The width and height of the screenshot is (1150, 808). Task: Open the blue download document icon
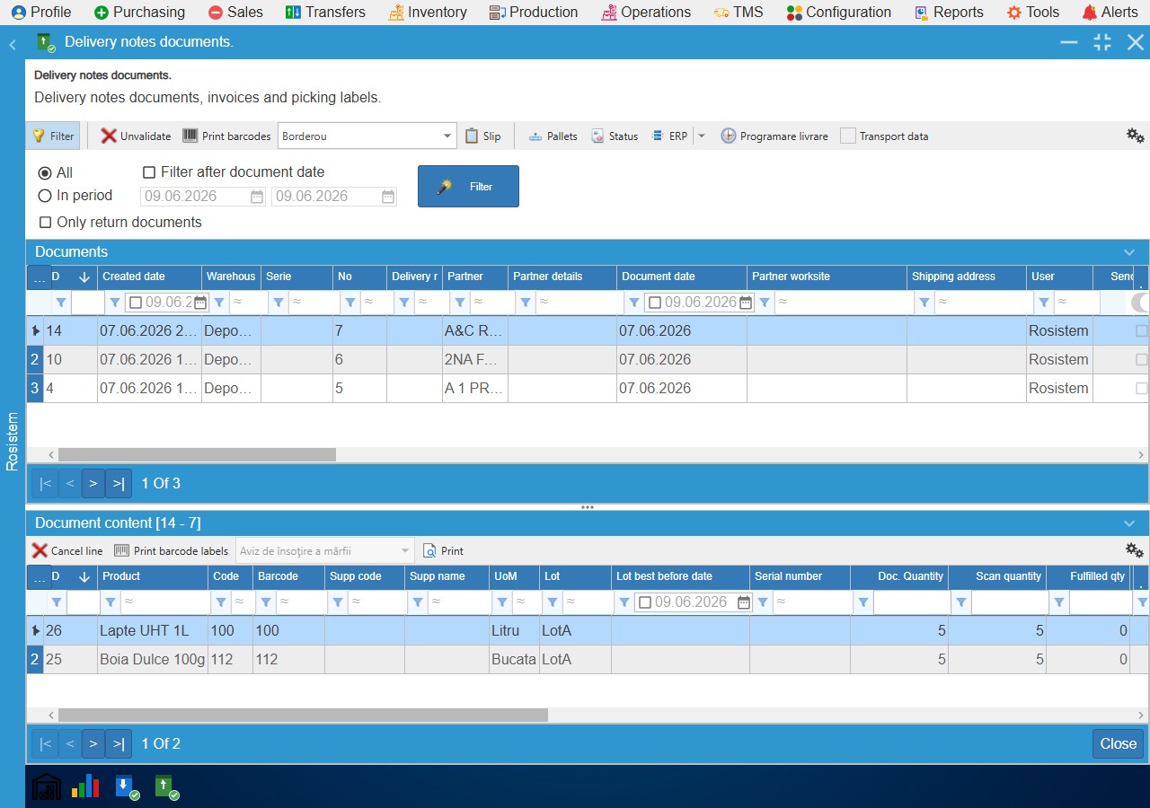tap(127, 786)
